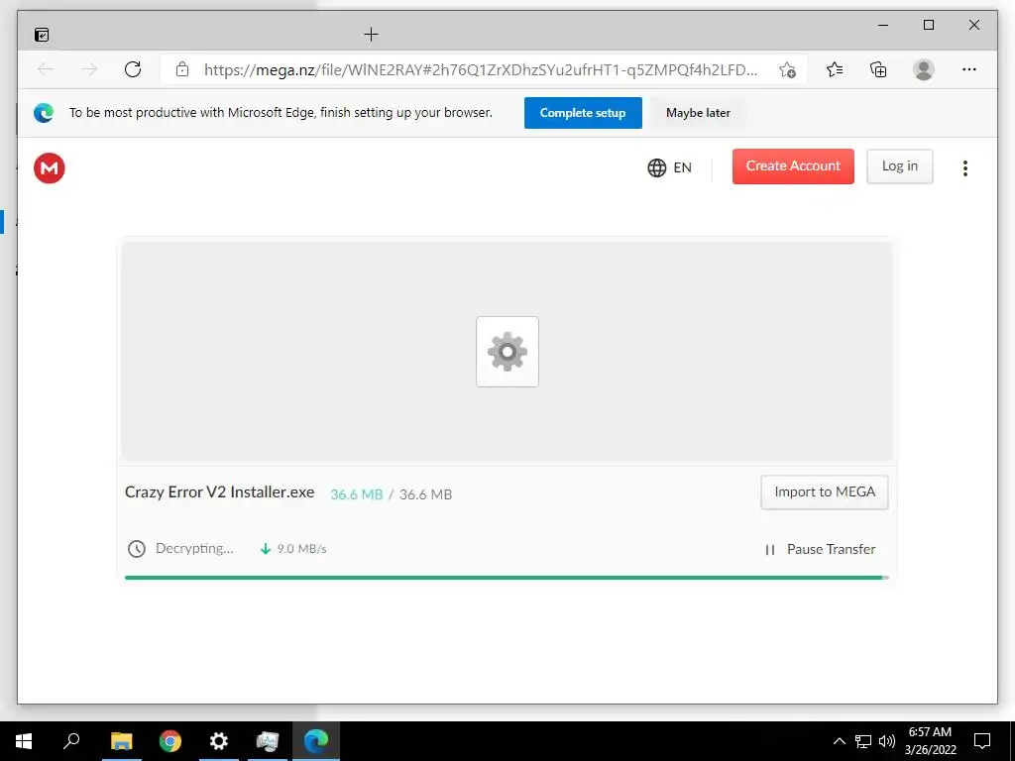This screenshot has width=1015, height=761.
Task: Click Log in button
Action: pyautogui.click(x=900, y=166)
